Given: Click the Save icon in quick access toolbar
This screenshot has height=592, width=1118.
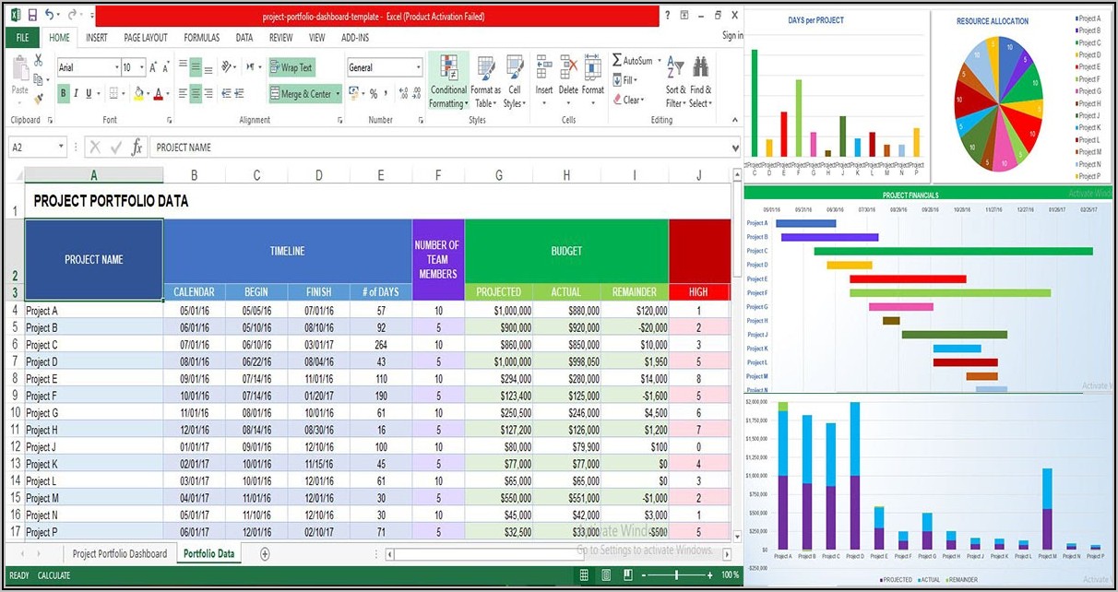Looking at the screenshot, I should (x=31, y=16).
